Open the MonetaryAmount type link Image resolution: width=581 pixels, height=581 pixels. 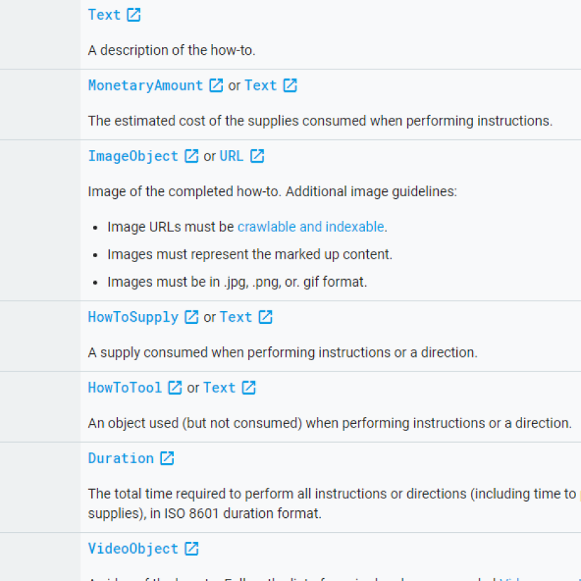[145, 86]
